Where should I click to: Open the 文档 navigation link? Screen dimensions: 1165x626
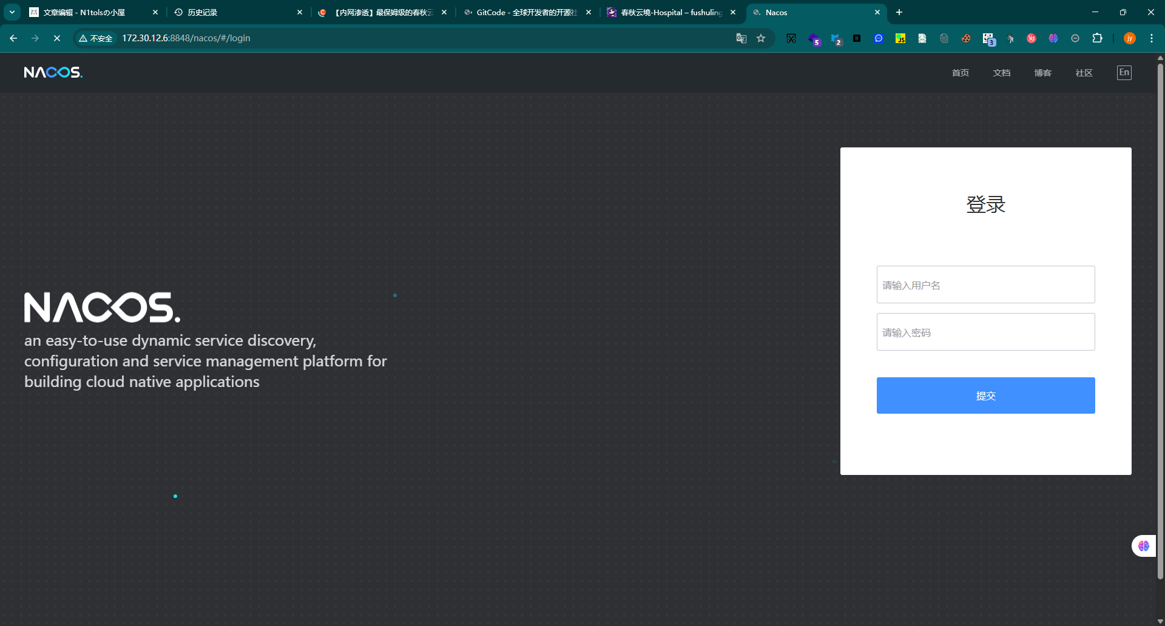pos(1001,73)
